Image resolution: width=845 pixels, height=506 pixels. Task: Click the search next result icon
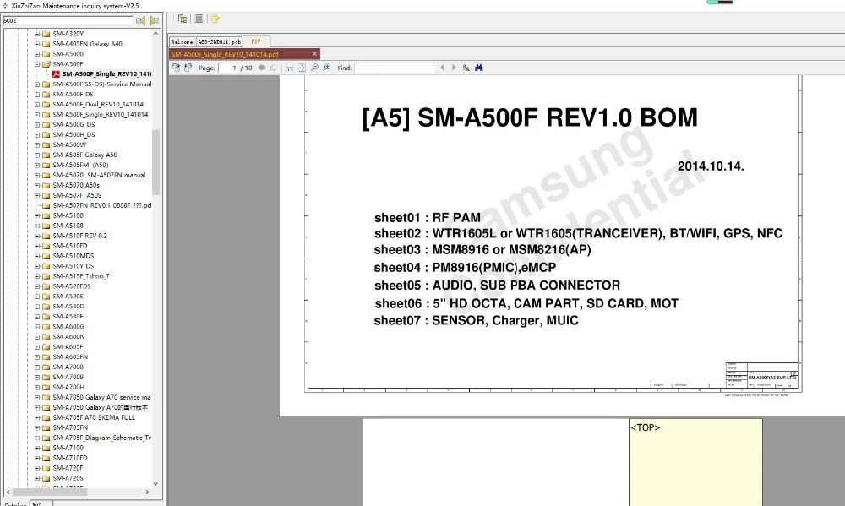[155, 20]
